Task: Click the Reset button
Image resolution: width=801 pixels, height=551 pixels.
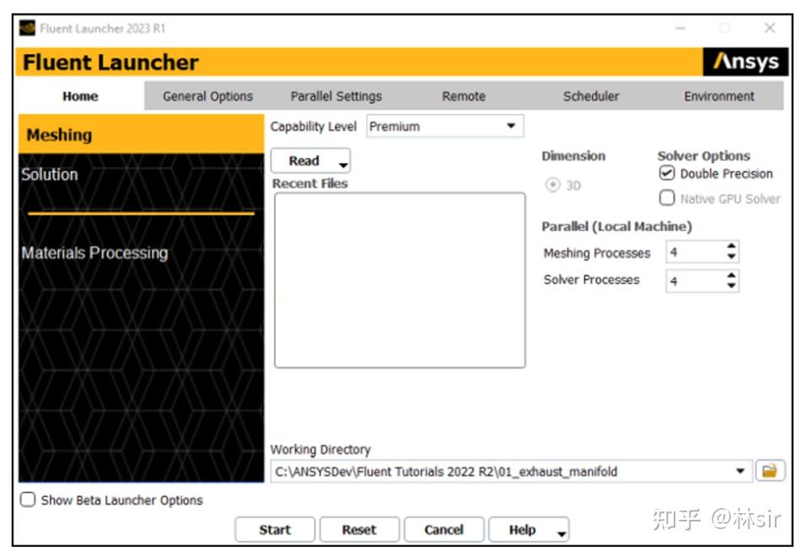Action: click(359, 530)
